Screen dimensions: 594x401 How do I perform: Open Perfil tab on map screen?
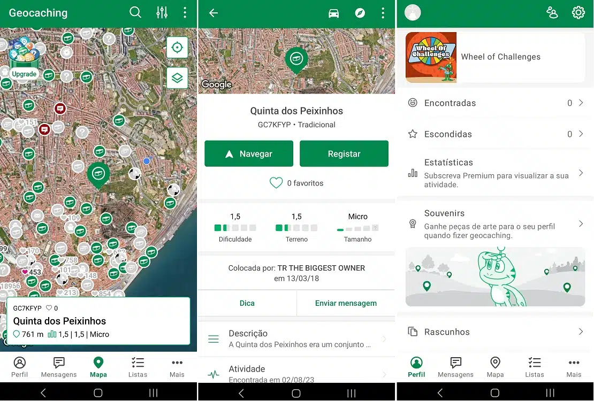point(20,367)
